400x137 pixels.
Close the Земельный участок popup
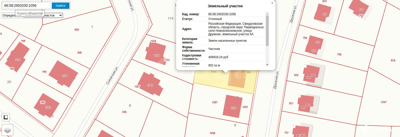[x=272, y=3]
